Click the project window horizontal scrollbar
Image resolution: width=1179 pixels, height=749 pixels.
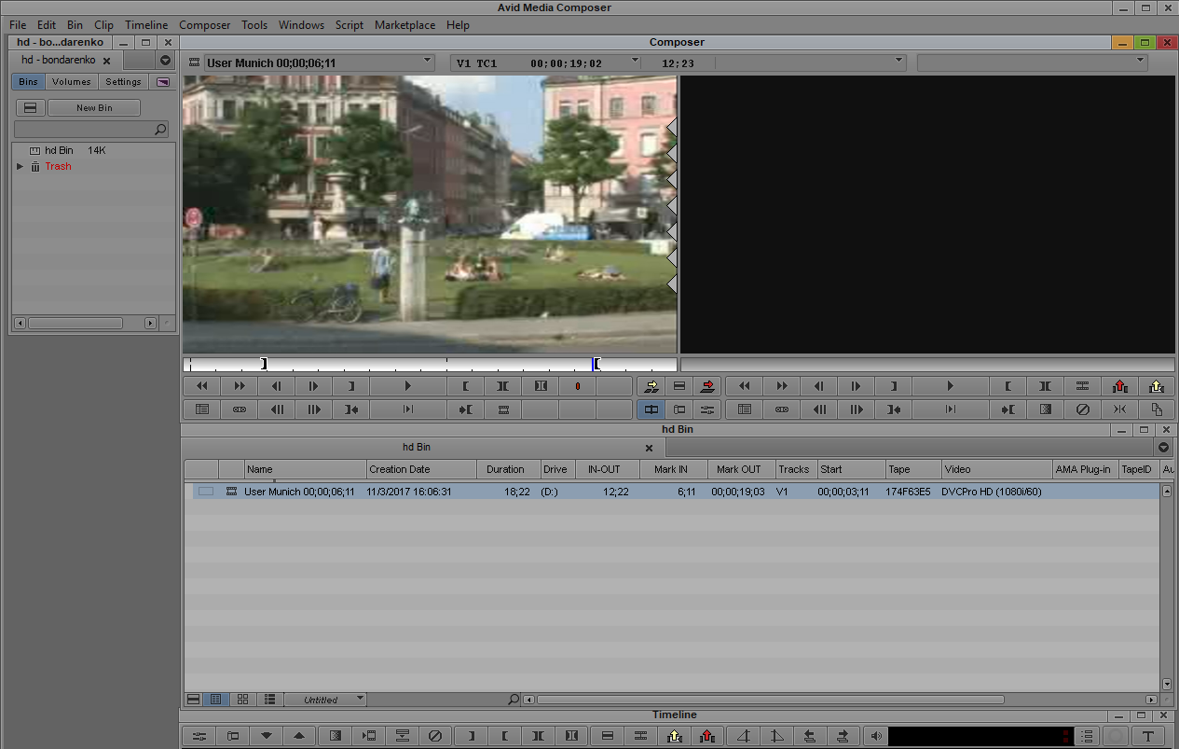[75, 323]
